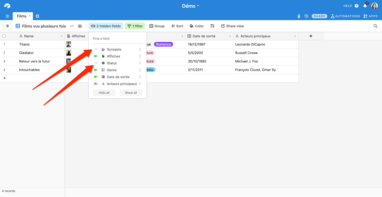Screen dimensions: 382x197
Task: Disable Acteurs principaux visibility toggle
Action: click(96, 84)
